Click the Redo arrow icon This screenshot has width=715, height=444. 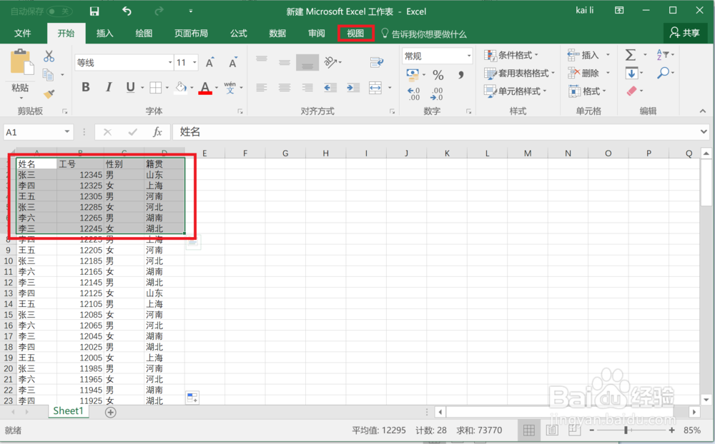pos(159,11)
